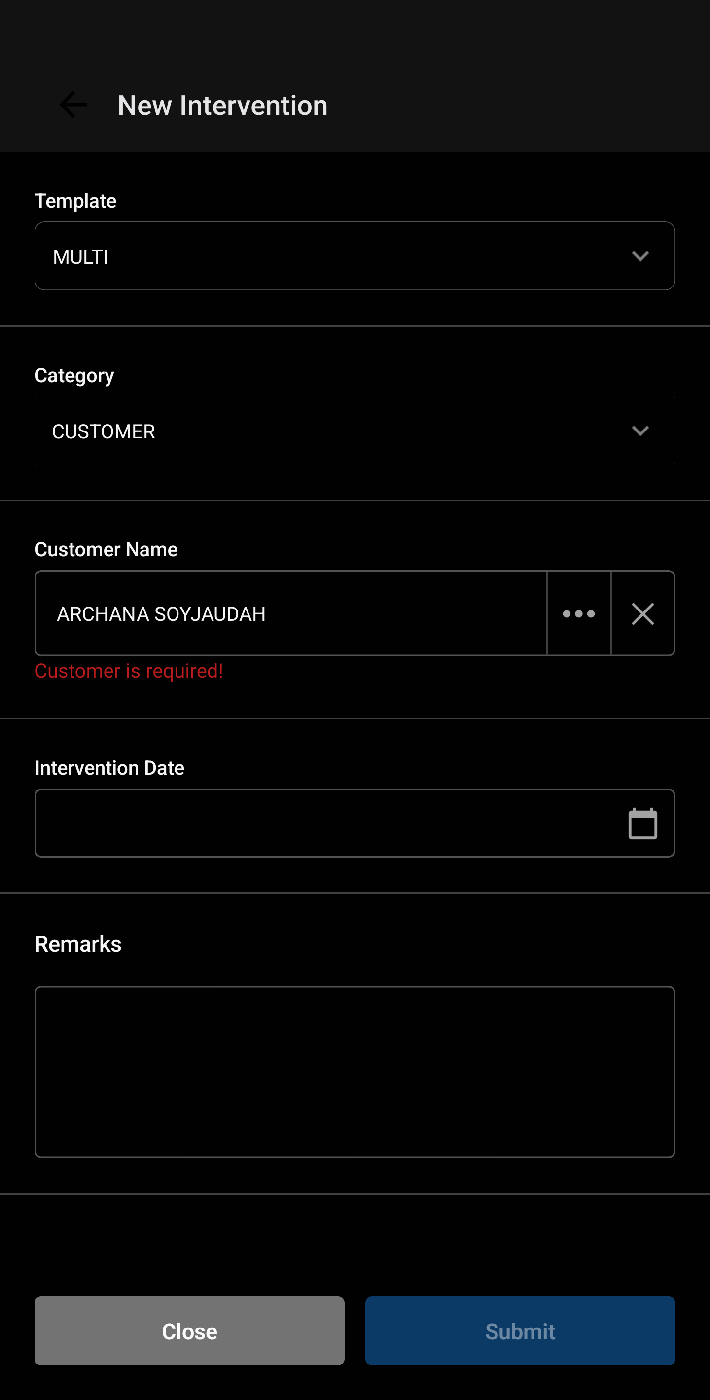Click the Template field label
Viewport: 710px width, 1400px height.
click(75, 201)
